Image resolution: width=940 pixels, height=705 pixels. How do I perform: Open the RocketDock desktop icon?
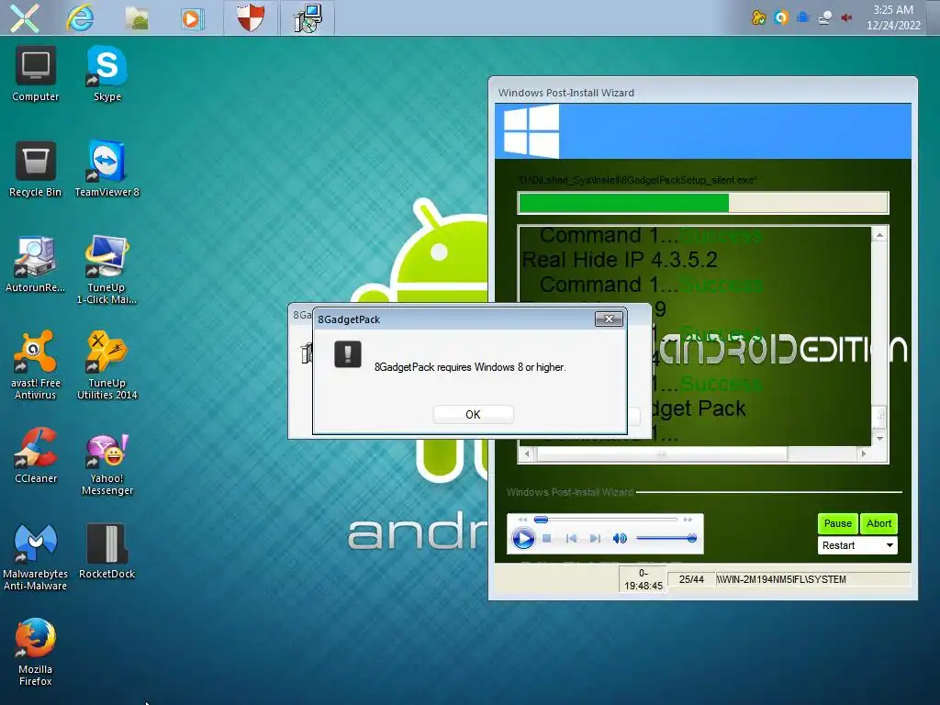(107, 551)
